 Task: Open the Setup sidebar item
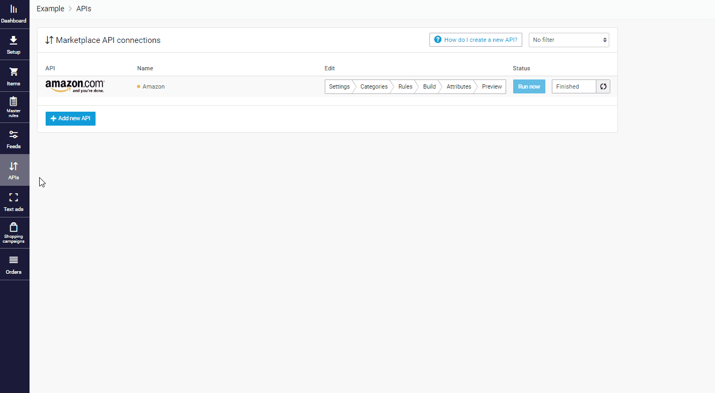(x=14, y=45)
